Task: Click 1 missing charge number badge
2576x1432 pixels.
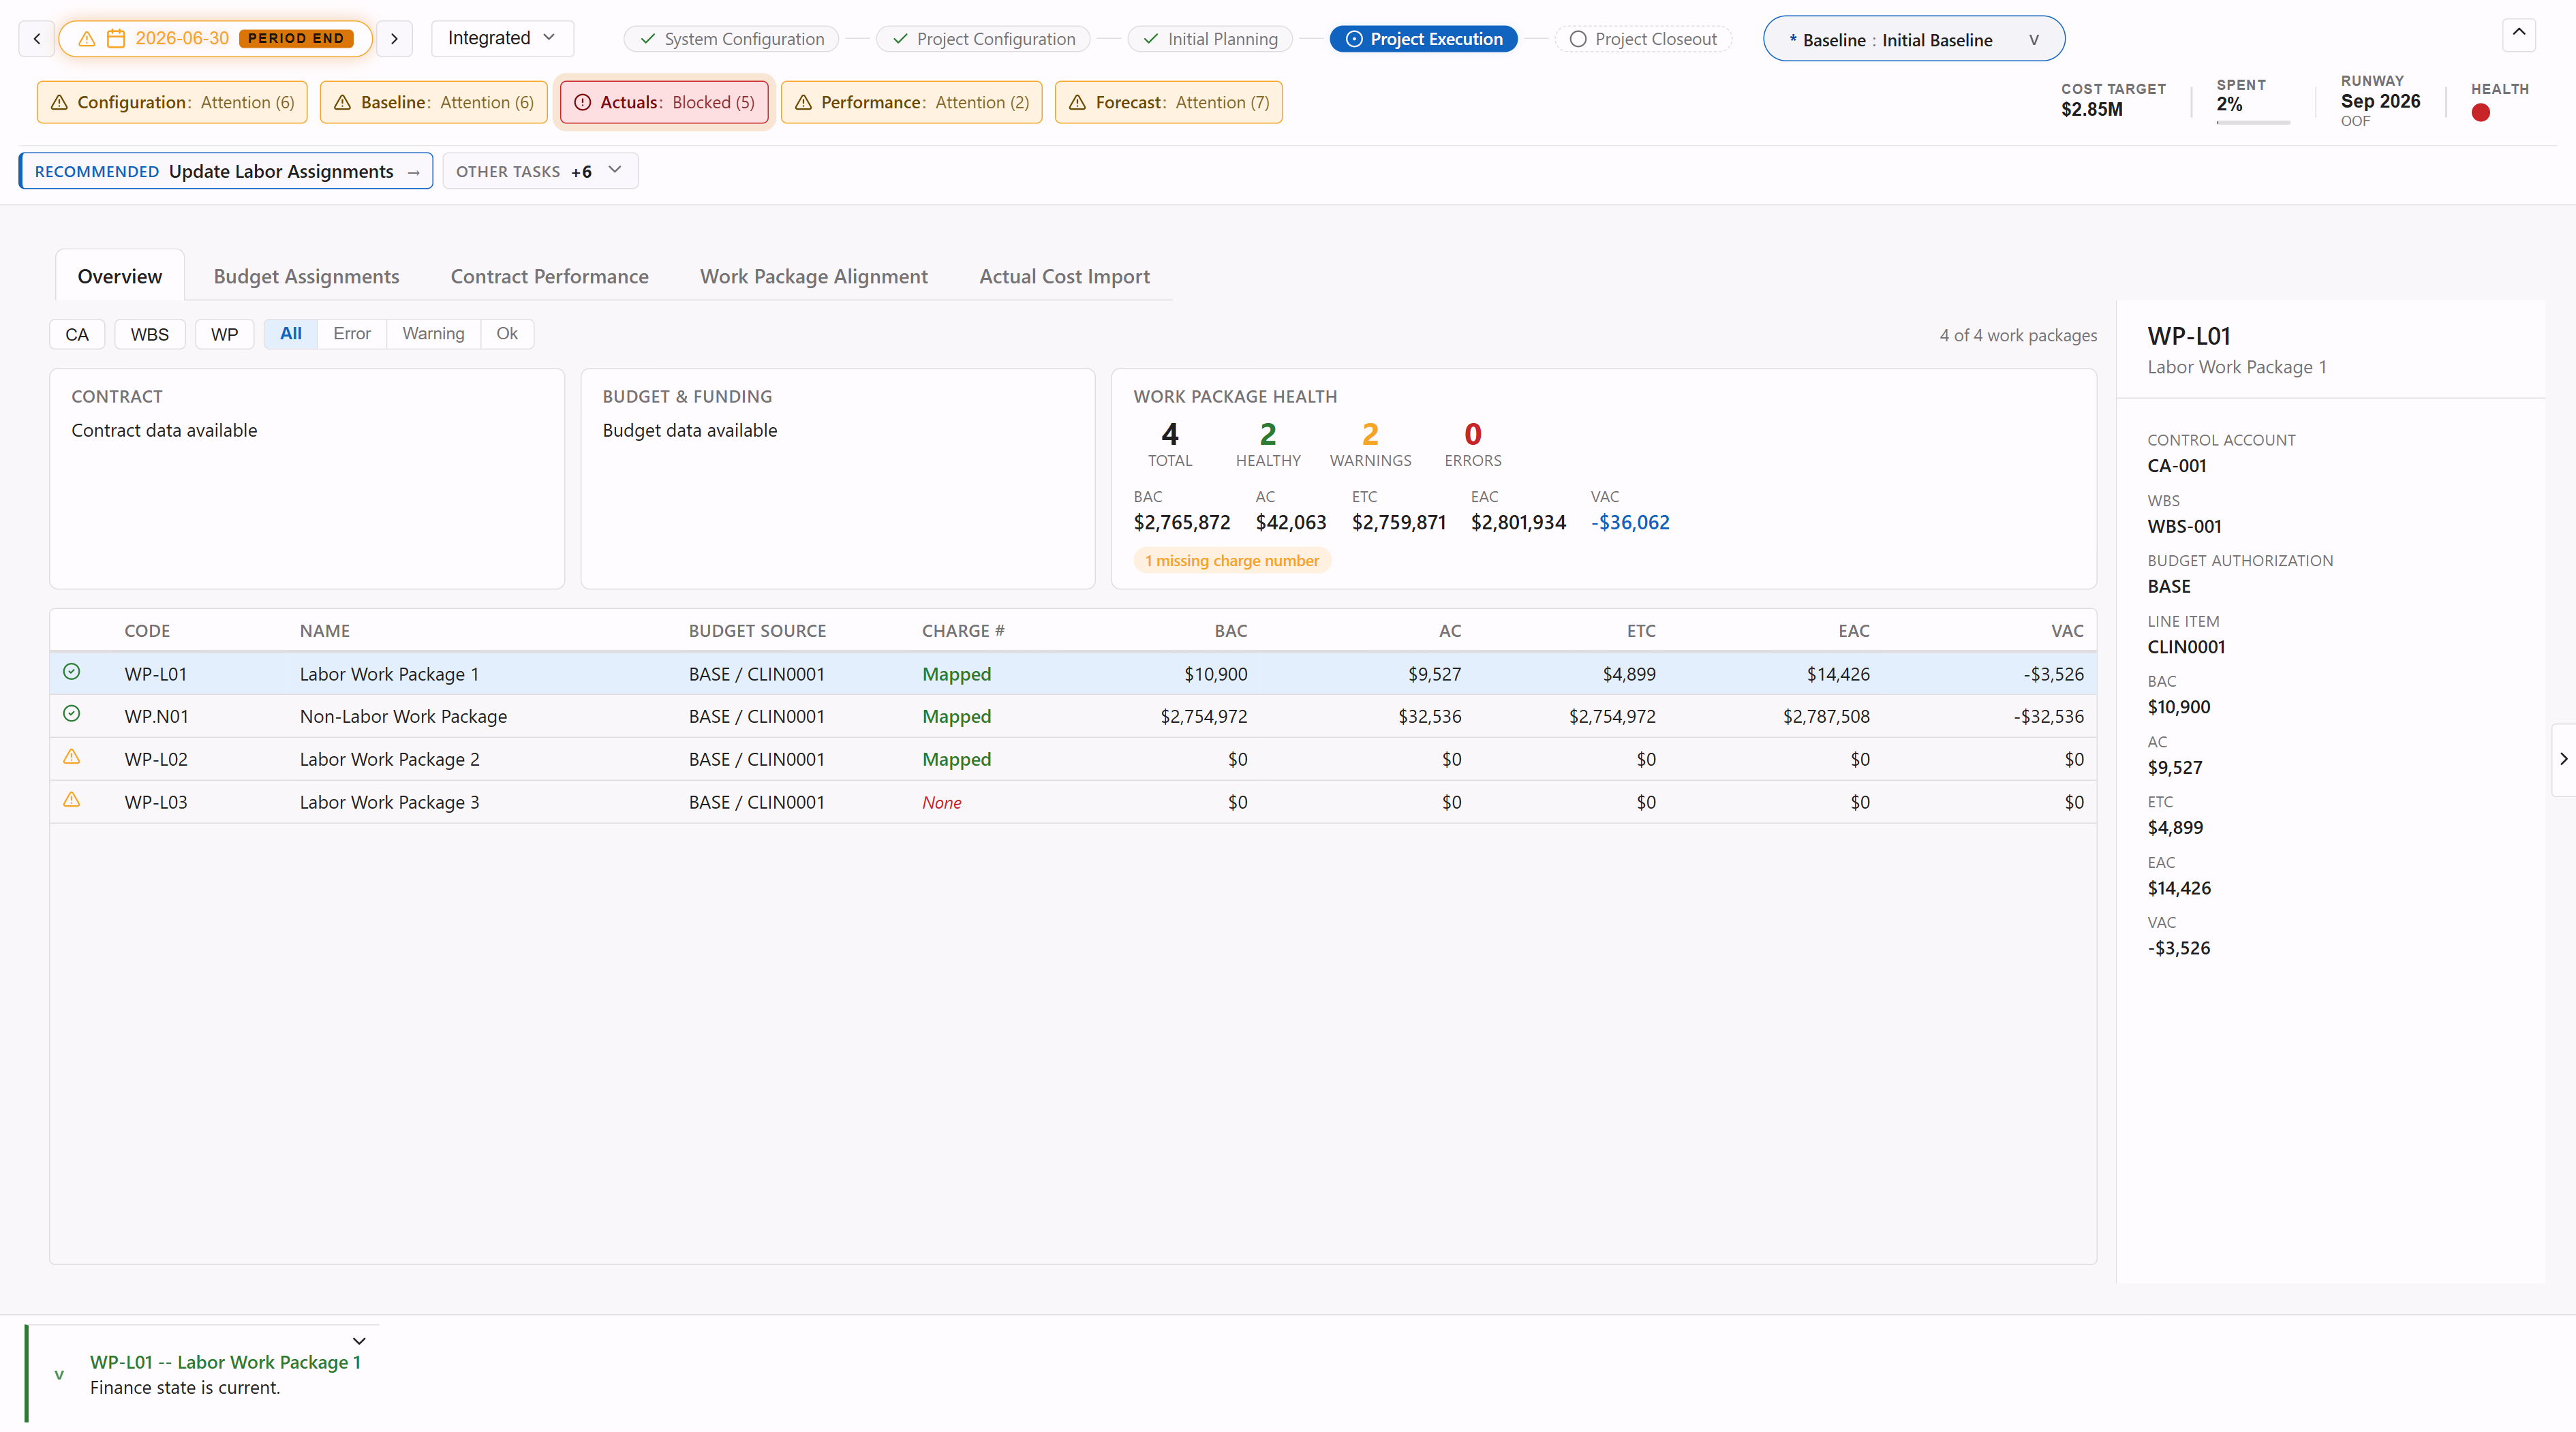Action: click(x=1232, y=561)
